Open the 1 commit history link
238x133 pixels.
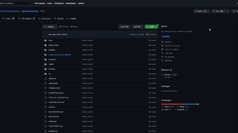click(x=151, y=34)
